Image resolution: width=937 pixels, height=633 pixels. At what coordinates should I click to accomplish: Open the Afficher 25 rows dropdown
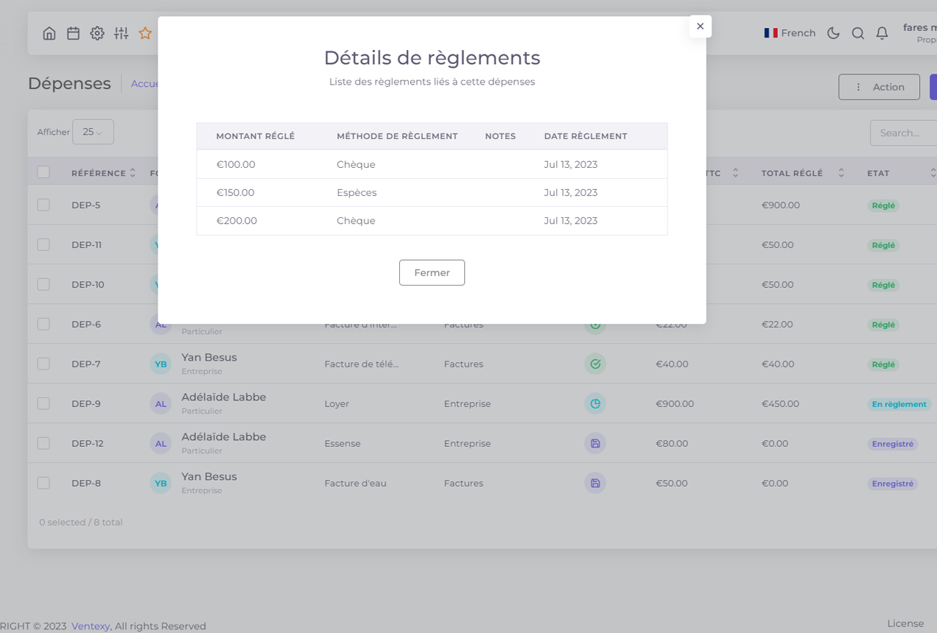(x=93, y=132)
